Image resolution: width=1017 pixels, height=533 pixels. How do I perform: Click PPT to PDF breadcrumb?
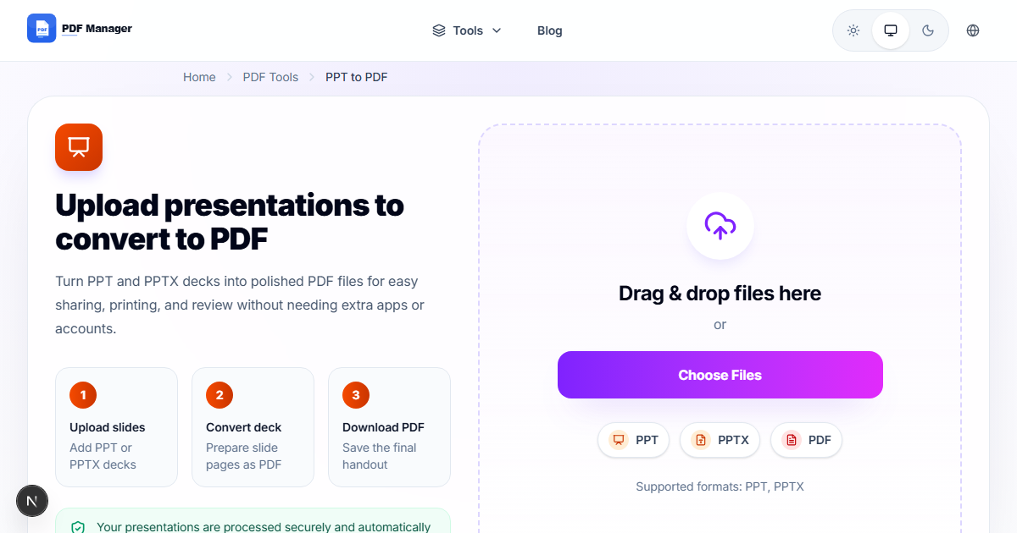click(357, 77)
